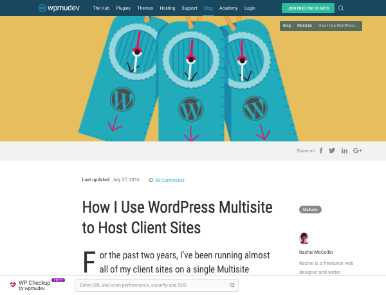Viewport: 386px width, 295px height.
Task: Share article on LinkedIn
Action: coord(344,150)
